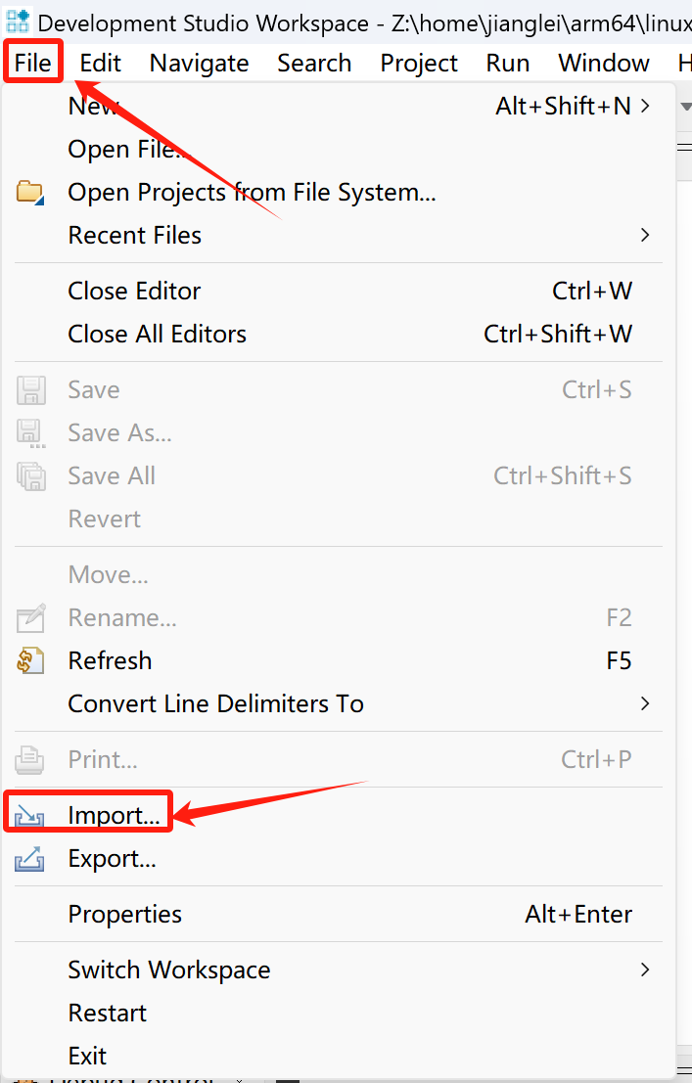Click the Development Studio app icon in title bar
692x1083 pixels.
(18, 22)
